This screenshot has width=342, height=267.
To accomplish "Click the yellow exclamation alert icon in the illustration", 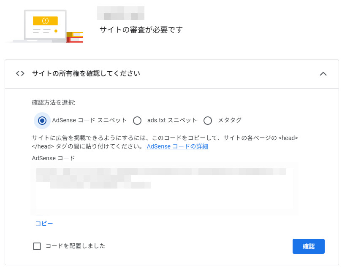I will pos(45,21).
